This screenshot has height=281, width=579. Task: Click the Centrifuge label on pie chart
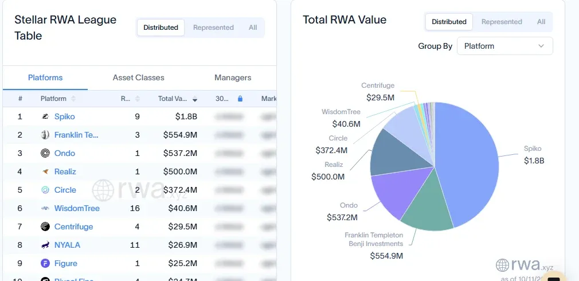[x=378, y=85]
